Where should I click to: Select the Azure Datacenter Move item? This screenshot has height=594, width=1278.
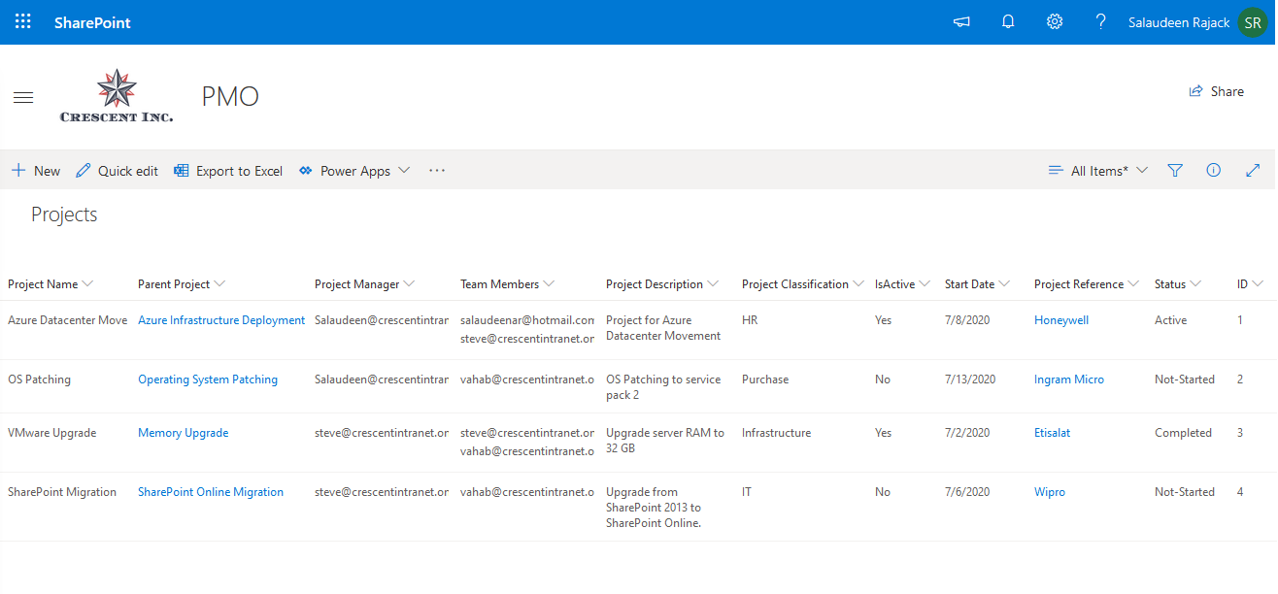click(x=67, y=320)
